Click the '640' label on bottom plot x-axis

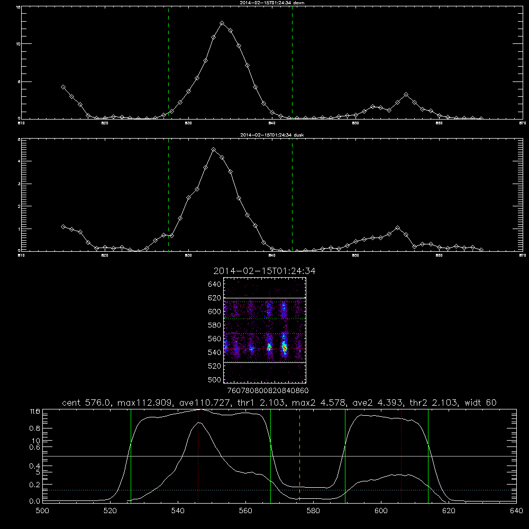pyautogui.click(x=516, y=511)
